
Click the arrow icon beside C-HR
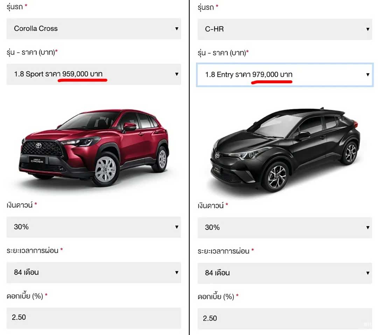(368, 29)
